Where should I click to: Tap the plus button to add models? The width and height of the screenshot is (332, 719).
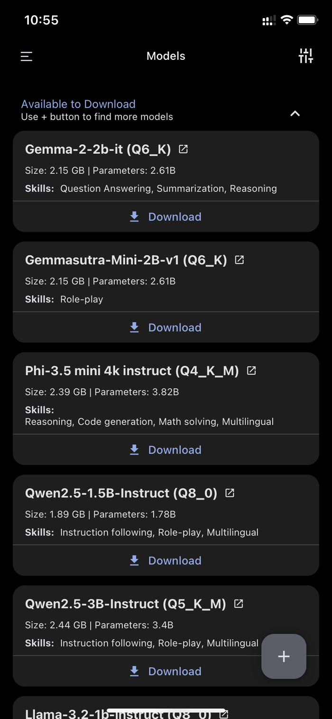click(284, 656)
